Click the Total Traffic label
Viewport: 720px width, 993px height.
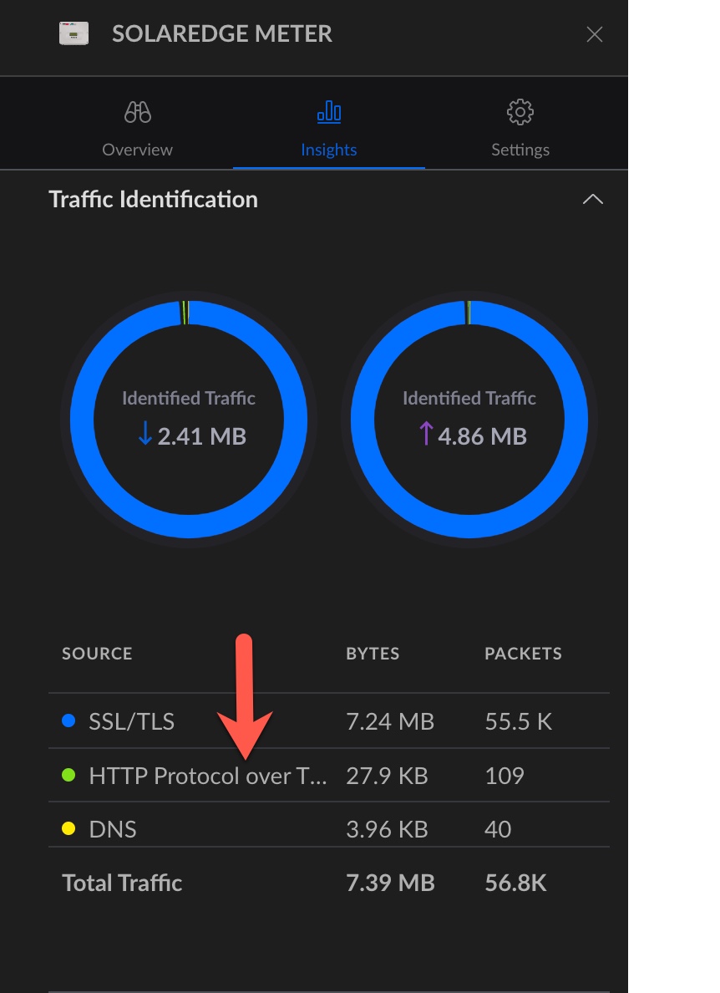(122, 883)
